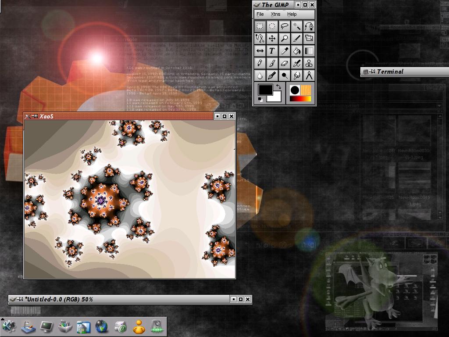Activate the Color Picker eyedropper tool
This screenshot has height=337, width=449.
pyautogui.click(x=284, y=51)
